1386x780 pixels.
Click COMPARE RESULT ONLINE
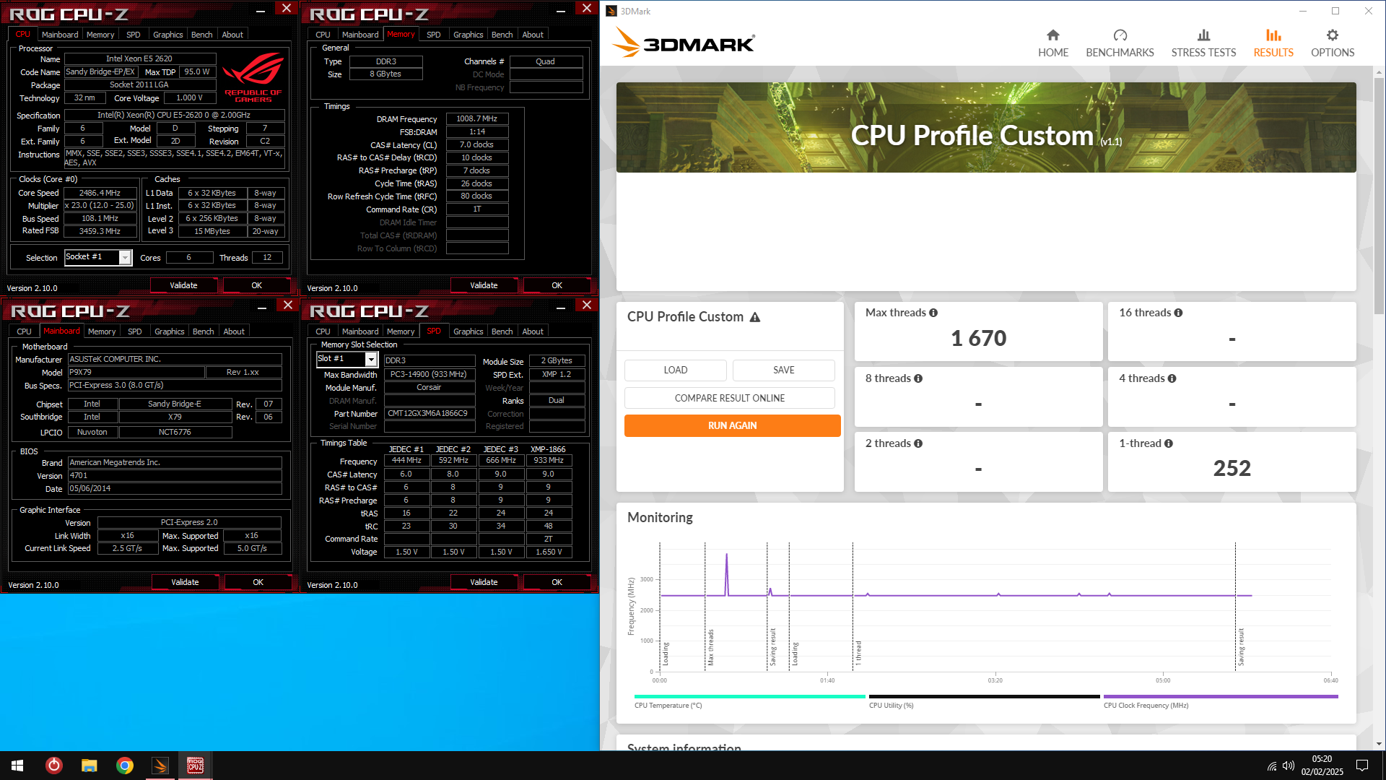pyautogui.click(x=730, y=398)
